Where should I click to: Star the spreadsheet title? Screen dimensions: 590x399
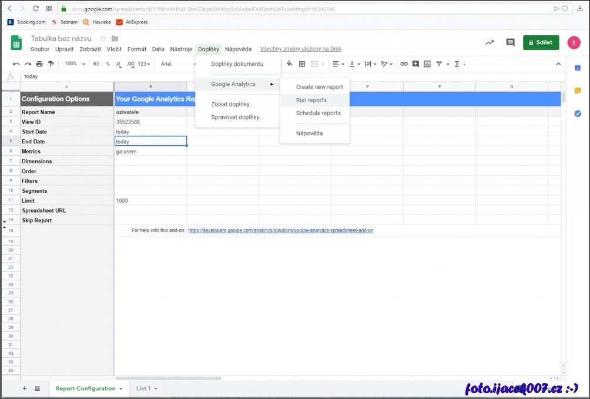click(x=103, y=38)
